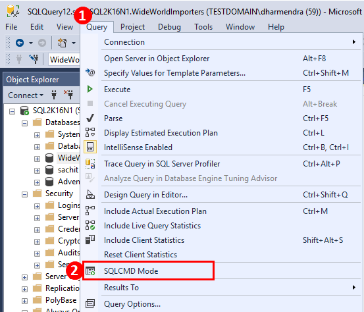Click the Display Estimated Execution Plan icon
The width and height of the screenshot is (364, 312).
90,132
